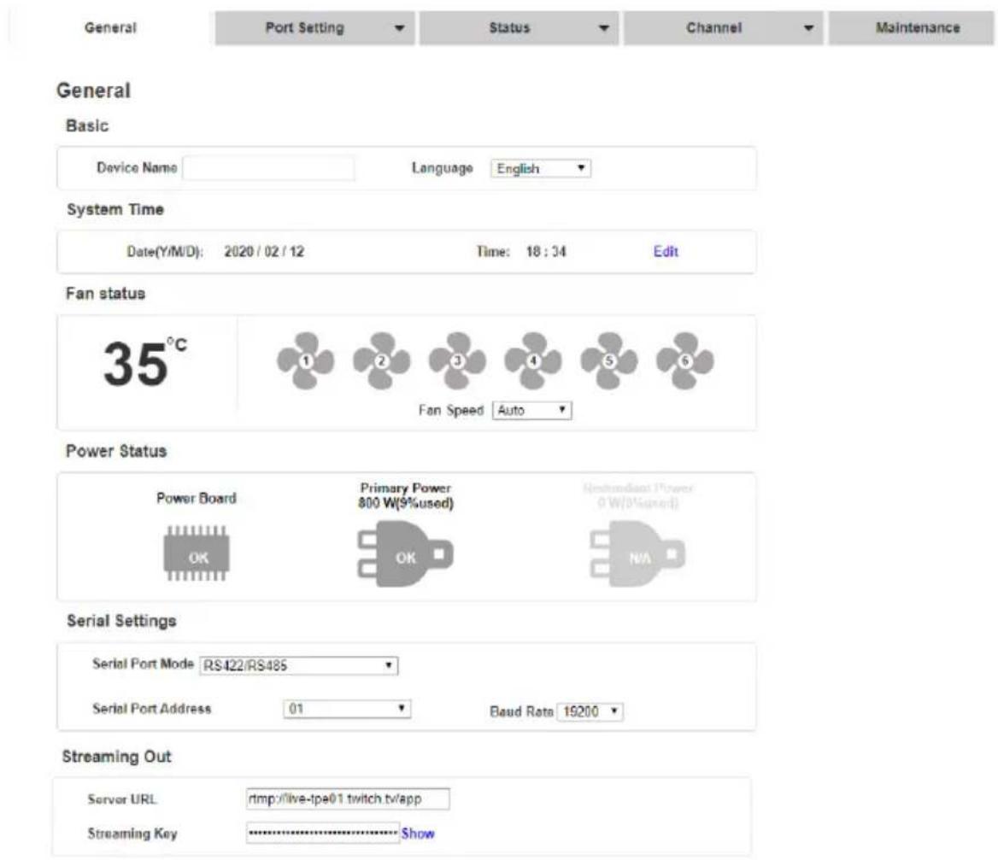Open the Language dropdown
The image size is (998, 860).
(540, 168)
